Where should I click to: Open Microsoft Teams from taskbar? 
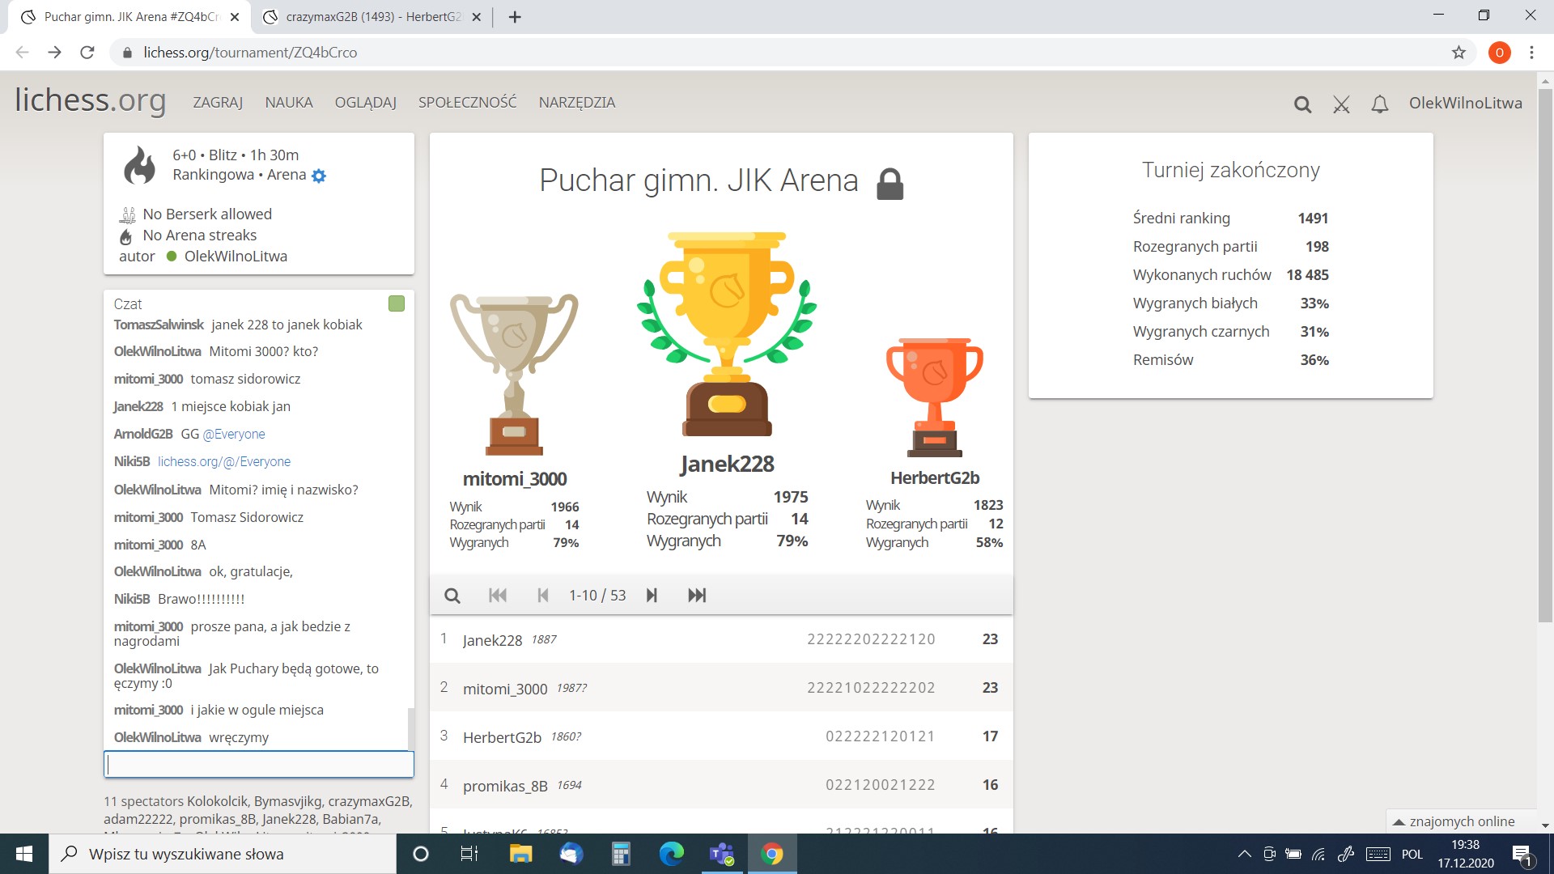coord(721,854)
